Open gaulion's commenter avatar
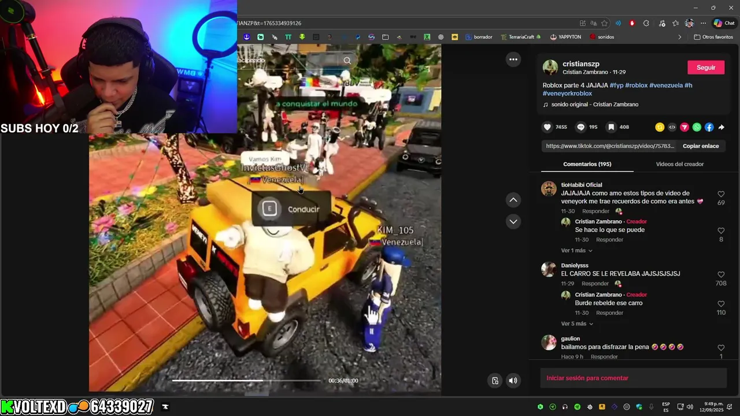This screenshot has height=416, width=740. 549,343
